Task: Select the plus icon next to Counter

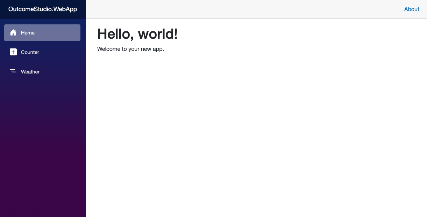Action: click(x=13, y=52)
